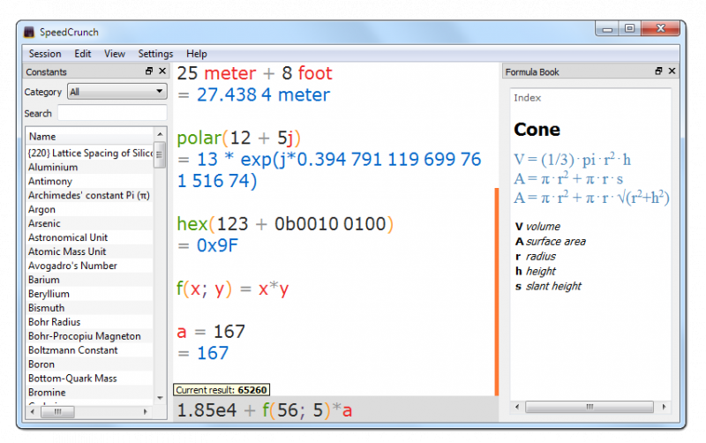
Task: Click the Formula Book scrollbar right arrow
Action: tap(664, 407)
